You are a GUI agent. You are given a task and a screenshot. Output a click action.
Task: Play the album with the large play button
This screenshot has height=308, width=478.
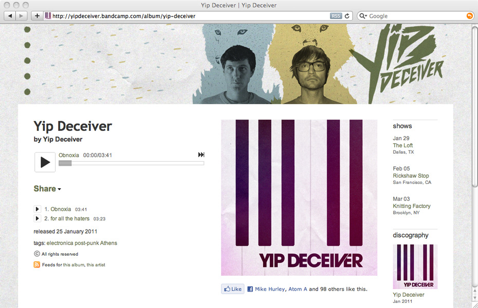click(x=45, y=162)
